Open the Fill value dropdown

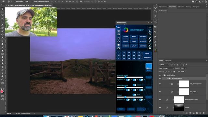186,71
